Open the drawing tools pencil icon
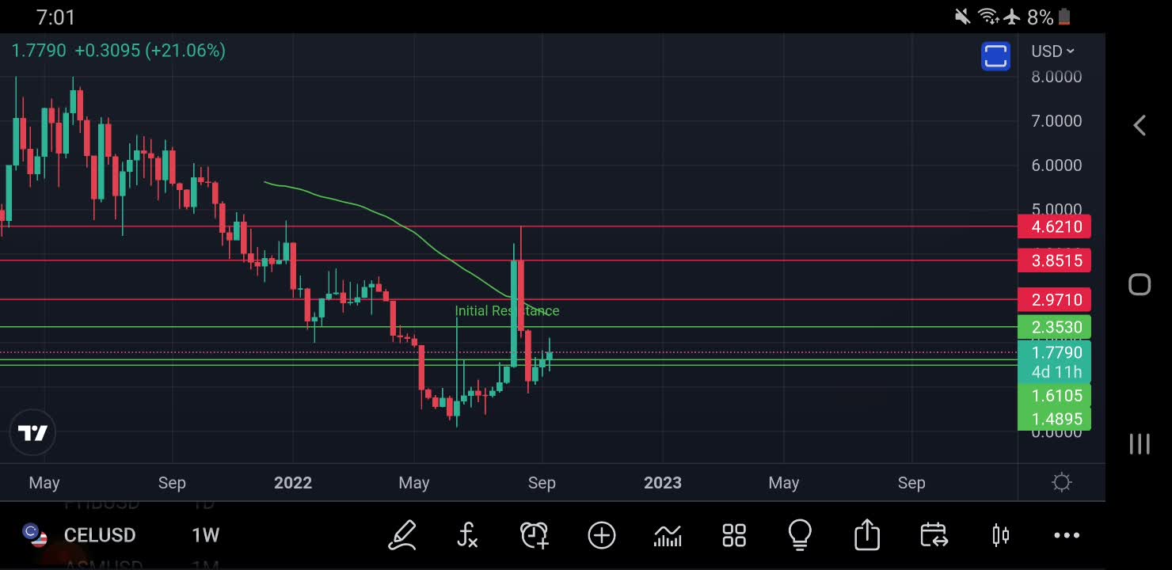1172x570 pixels. tap(402, 535)
